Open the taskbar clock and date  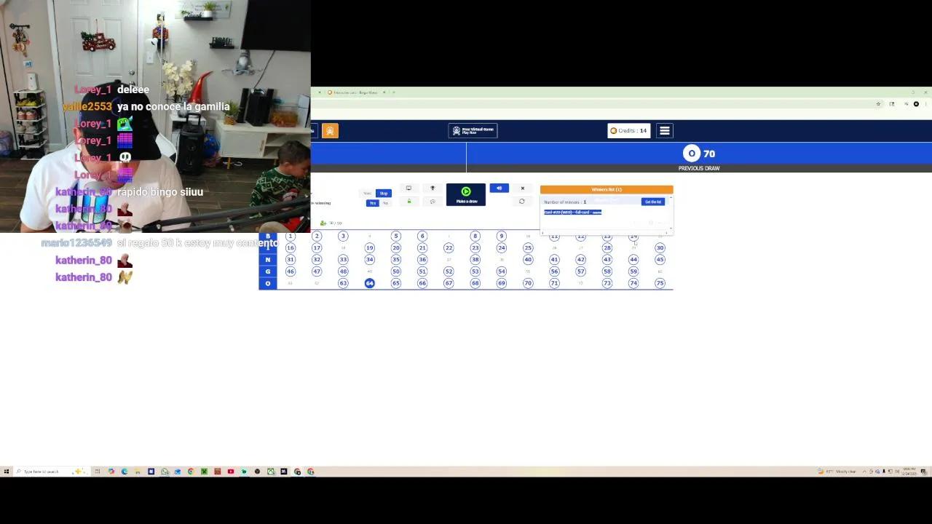tap(909, 472)
